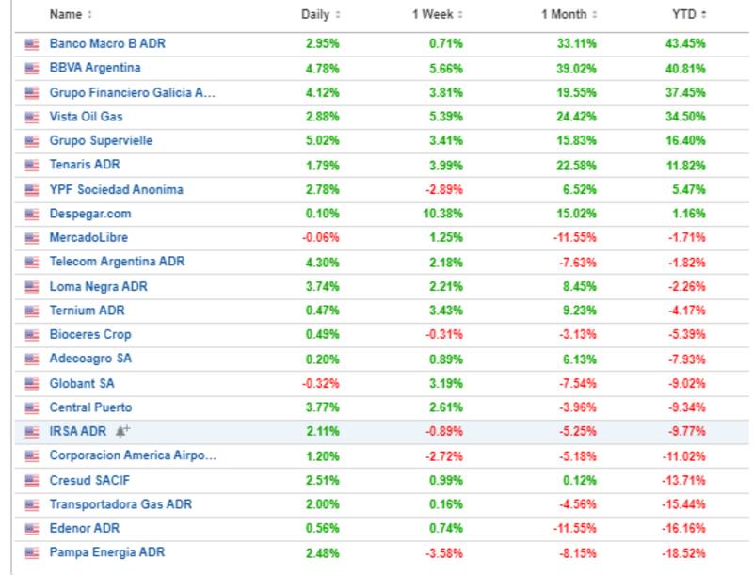
Task: Open the Telecom Argentina ADR link
Action: click(117, 262)
